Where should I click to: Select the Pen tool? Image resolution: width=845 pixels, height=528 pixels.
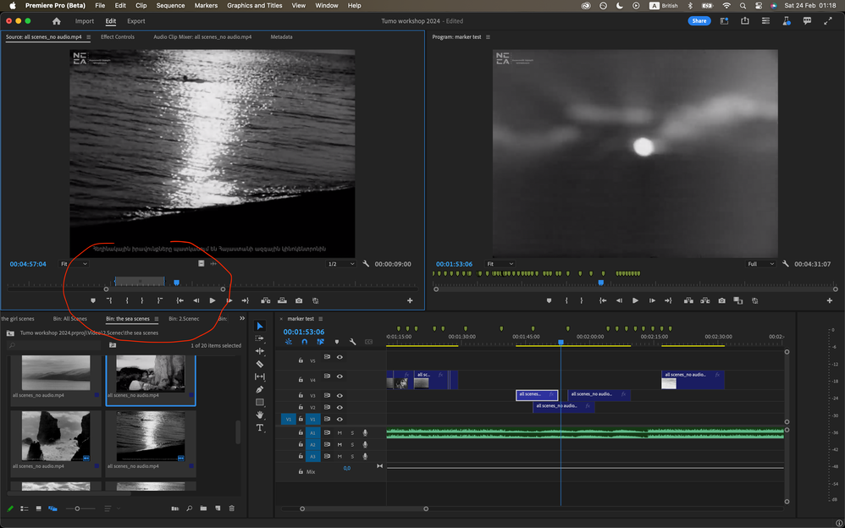260,389
